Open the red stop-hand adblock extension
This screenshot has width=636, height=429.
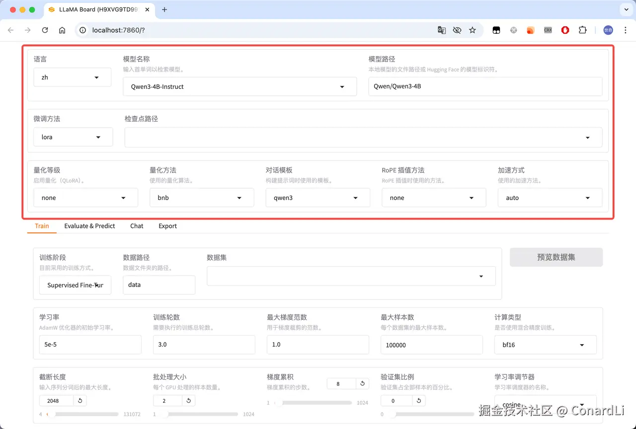tap(565, 30)
